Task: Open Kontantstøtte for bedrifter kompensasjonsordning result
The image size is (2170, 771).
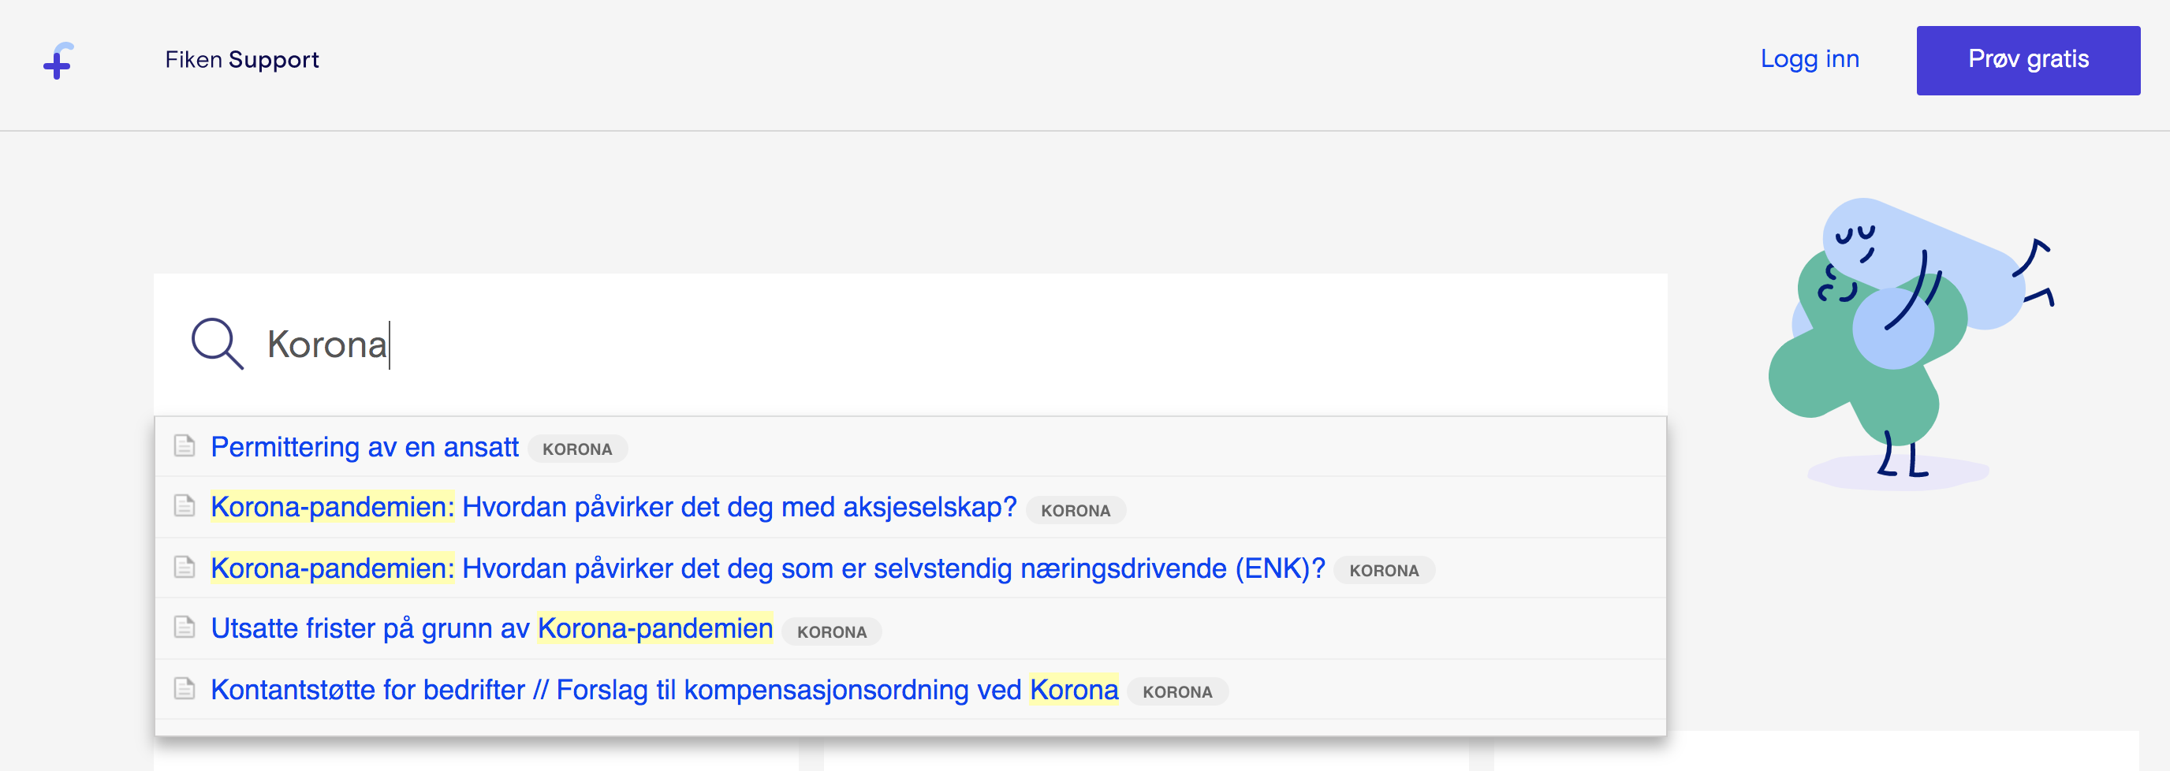Action: pos(664,690)
